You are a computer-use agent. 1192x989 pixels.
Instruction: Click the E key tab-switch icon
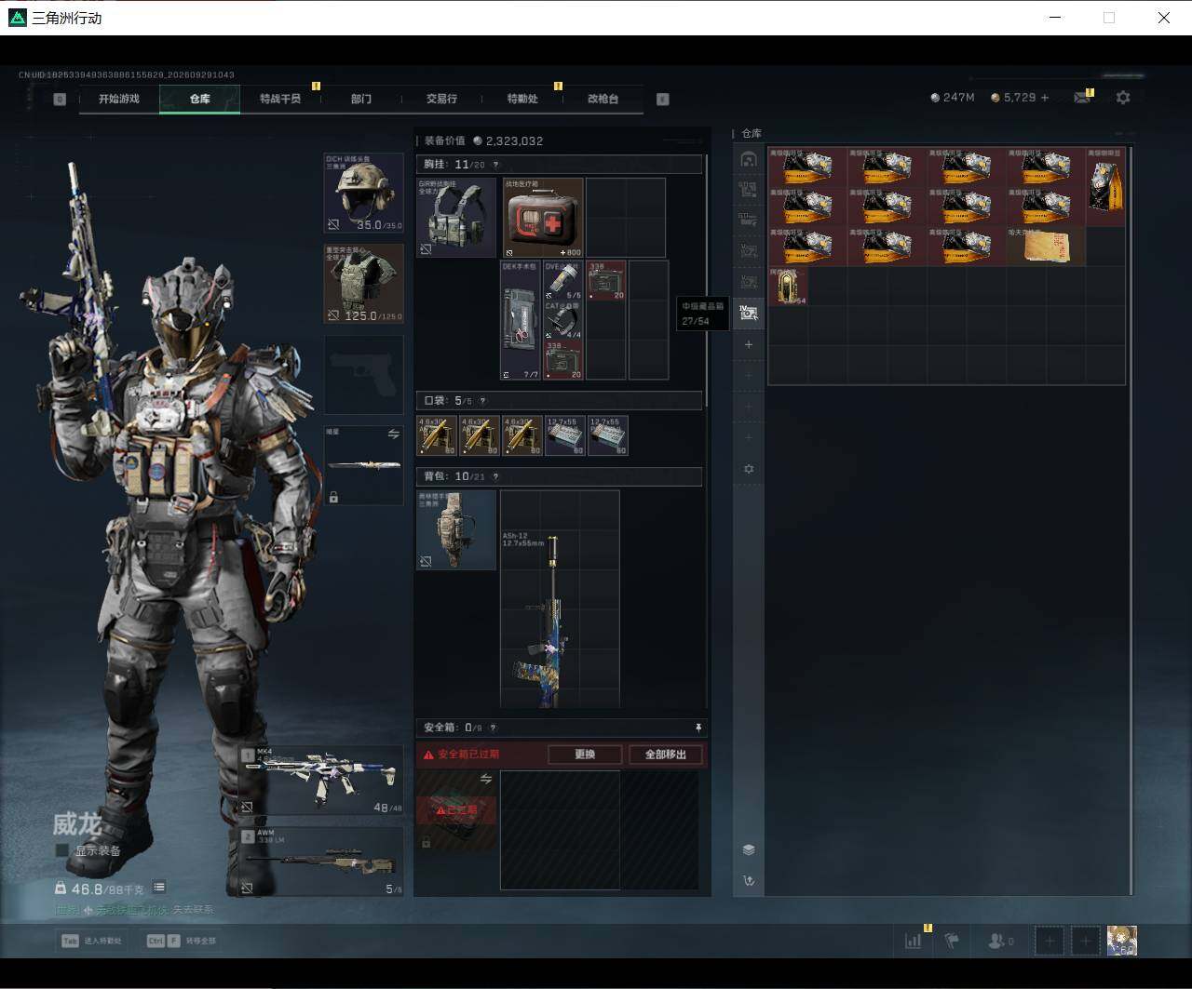[x=663, y=99]
